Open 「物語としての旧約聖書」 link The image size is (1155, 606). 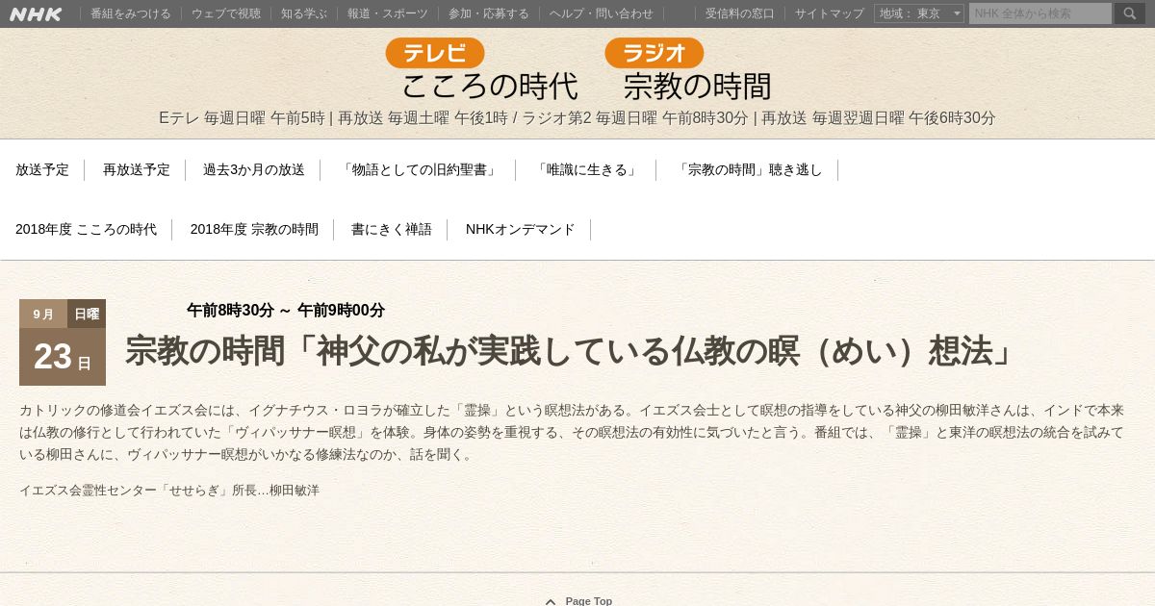420,170
